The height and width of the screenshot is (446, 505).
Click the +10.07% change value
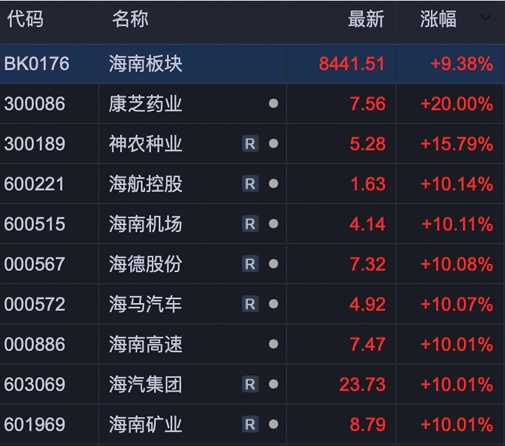click(457, 304)
